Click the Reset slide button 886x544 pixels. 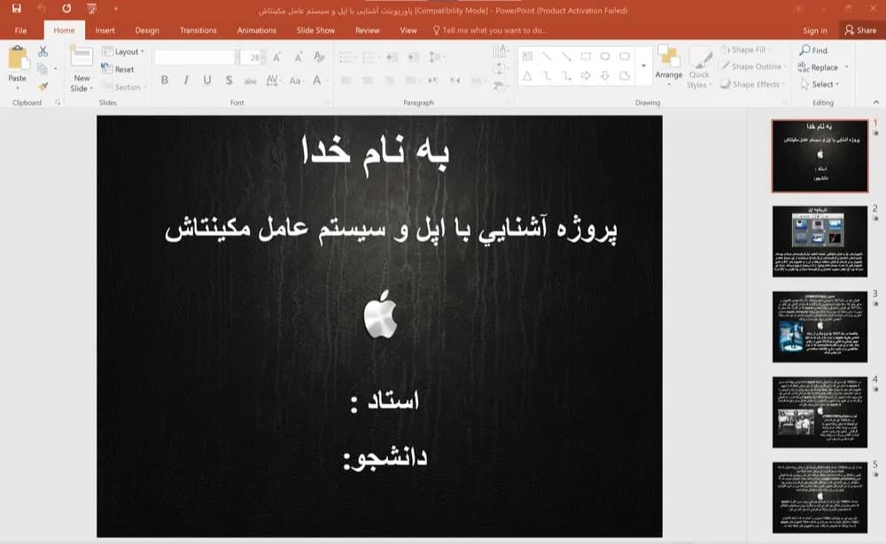coord(118,69)
